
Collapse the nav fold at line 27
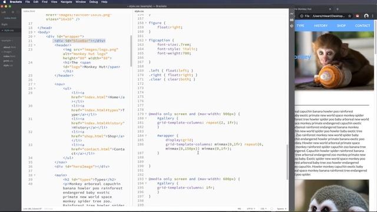[x=35, y=84]
